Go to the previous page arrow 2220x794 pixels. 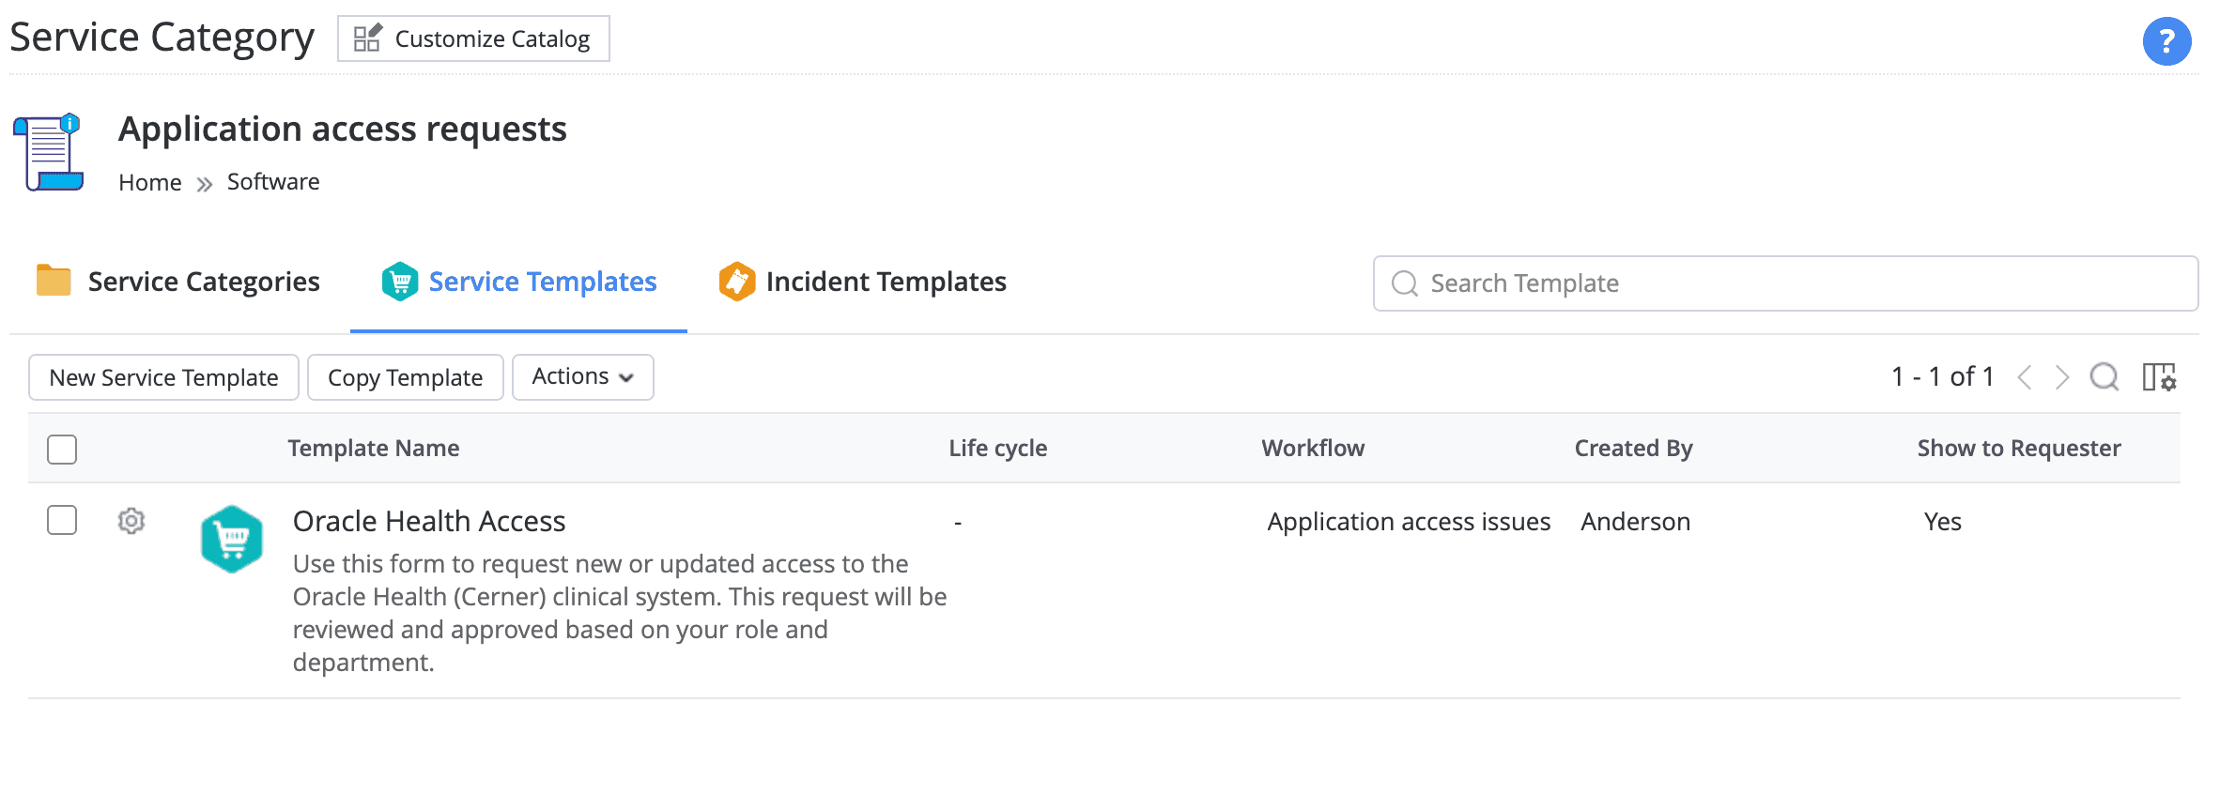click(2025, 377)
